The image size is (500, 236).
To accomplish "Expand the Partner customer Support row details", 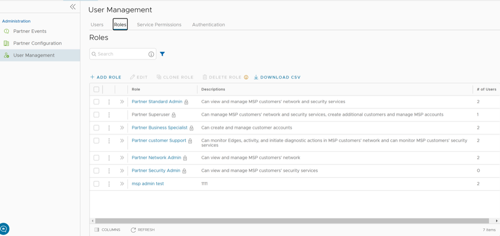I will 122,140.
